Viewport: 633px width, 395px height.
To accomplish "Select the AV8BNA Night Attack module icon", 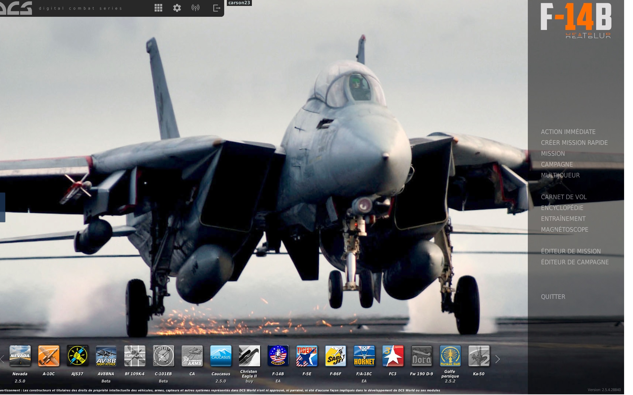I will [x=106, y=356].
